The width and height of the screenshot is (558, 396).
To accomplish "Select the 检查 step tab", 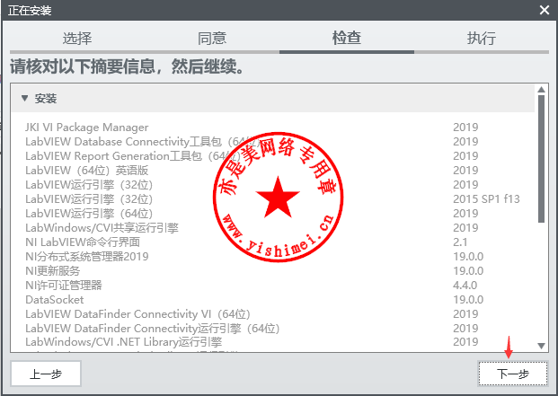I will pyautogui.click(x=347, y=38).
